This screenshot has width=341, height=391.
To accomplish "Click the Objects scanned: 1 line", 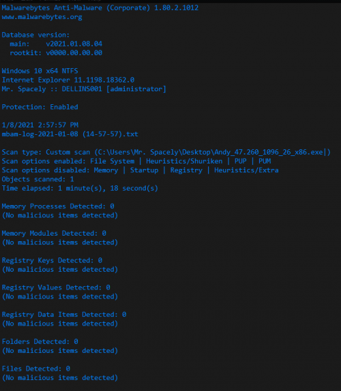I will 38,179.
